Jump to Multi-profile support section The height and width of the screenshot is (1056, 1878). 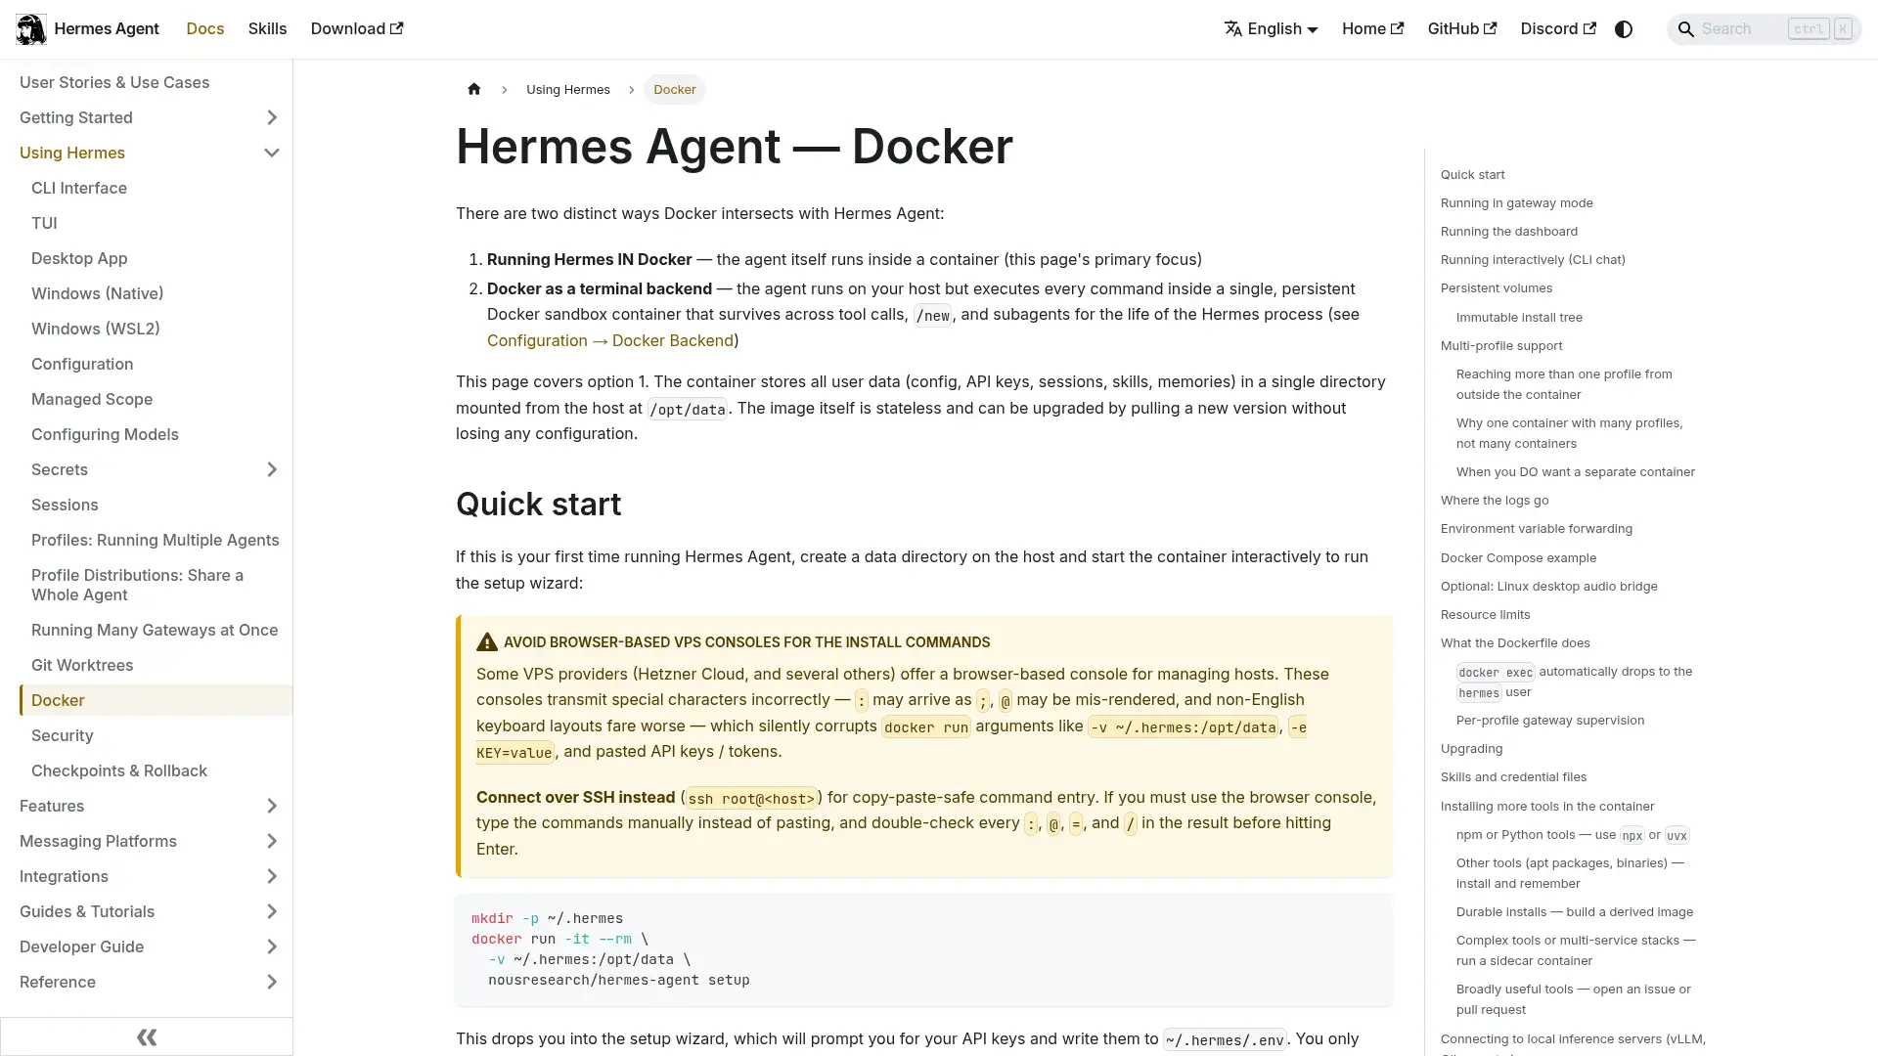click(1501, 345)
